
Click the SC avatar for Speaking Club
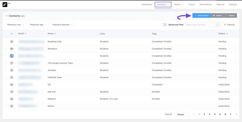point(11,42)
